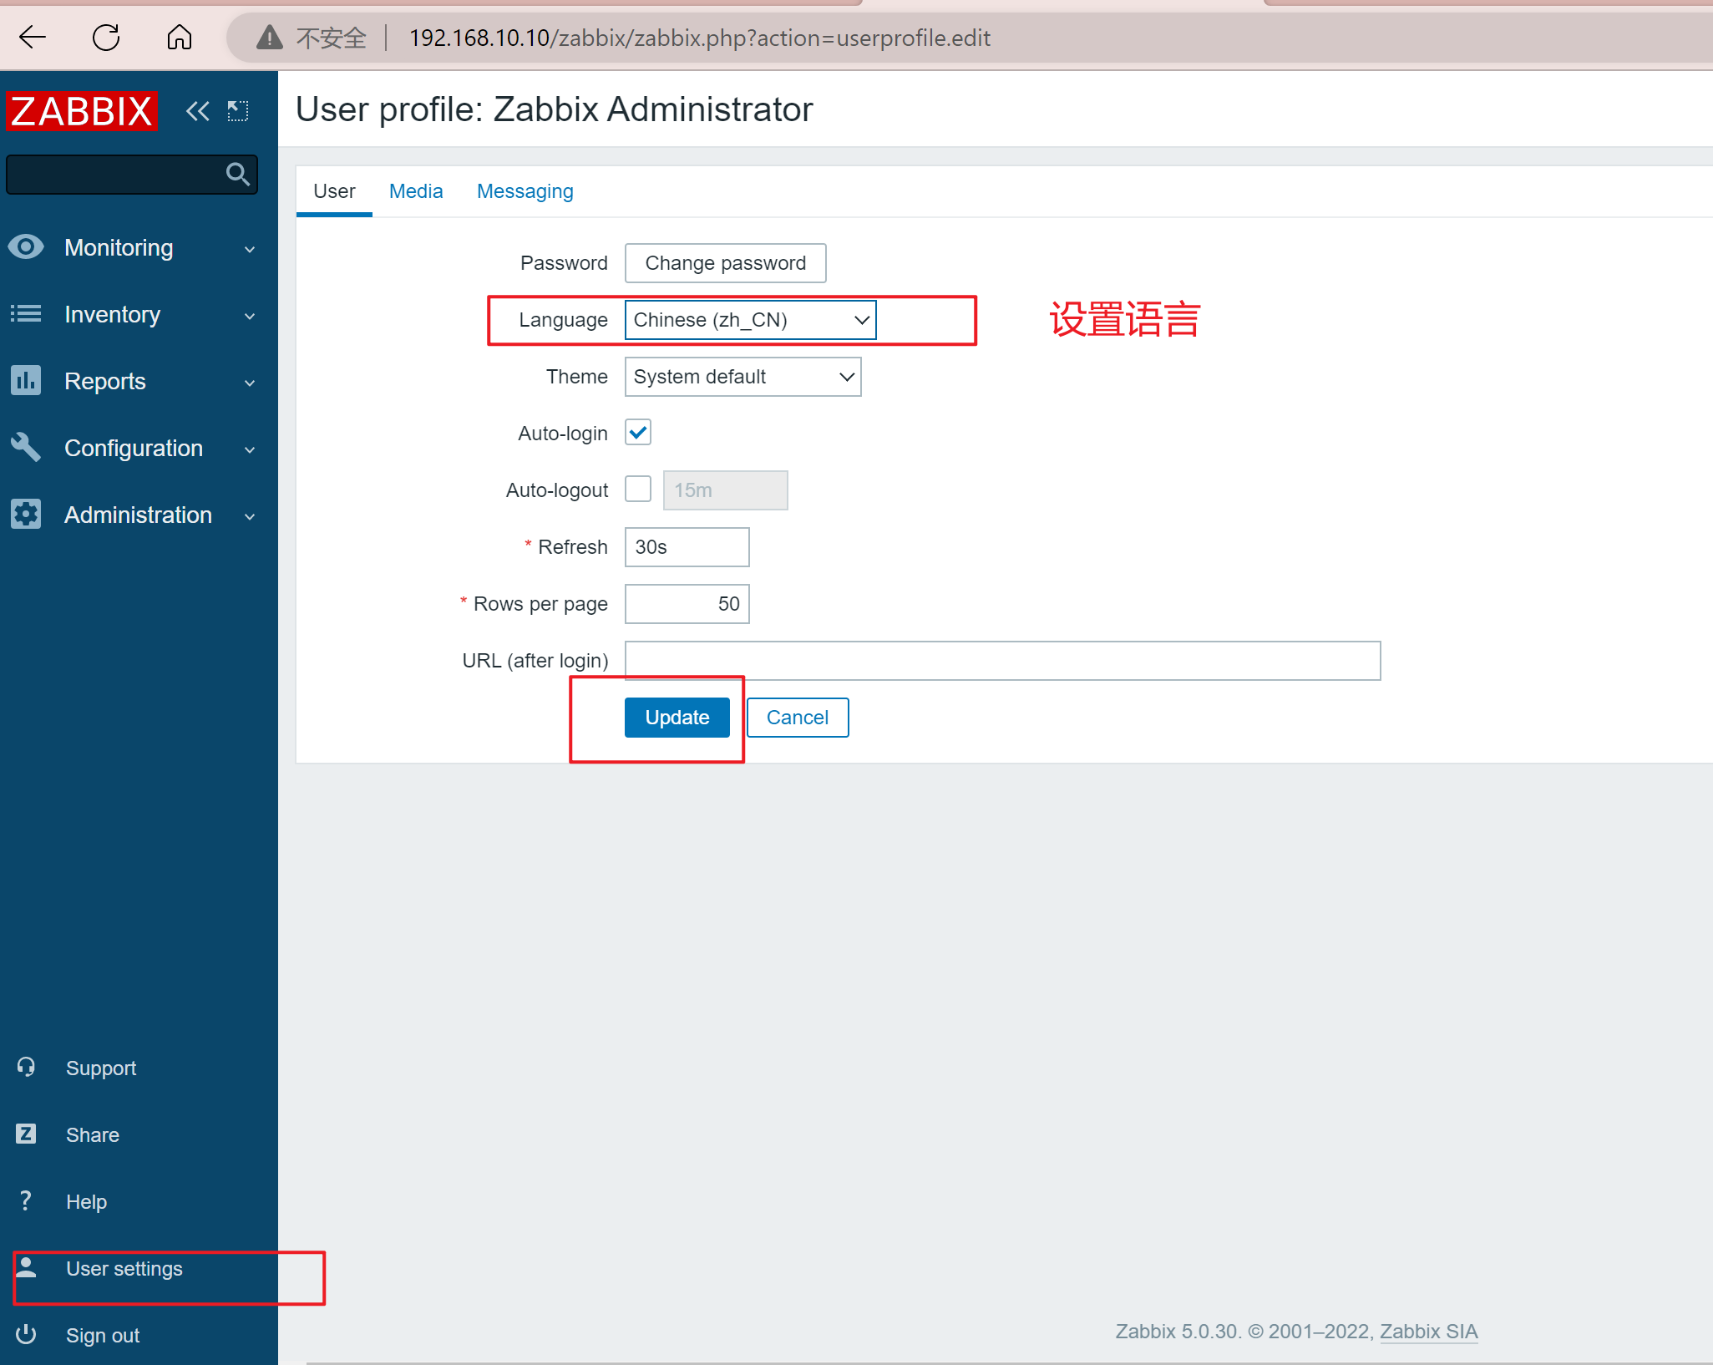1713x1365 pixels.
Task: Open the Configuration menu item
Action: click(139, 448)
